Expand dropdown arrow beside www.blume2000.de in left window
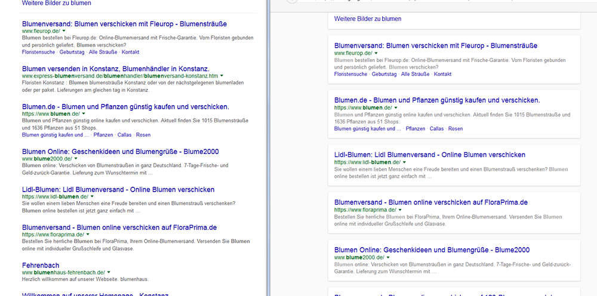This screenshot has height=296, width=597. click(x=76, y=159)
